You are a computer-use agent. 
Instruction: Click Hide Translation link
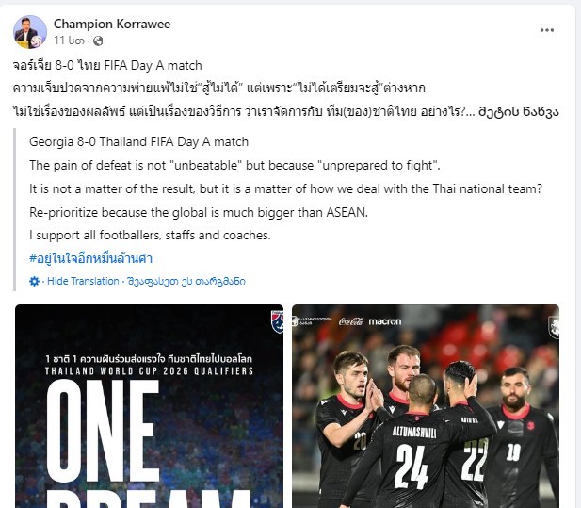click(83, 281)
